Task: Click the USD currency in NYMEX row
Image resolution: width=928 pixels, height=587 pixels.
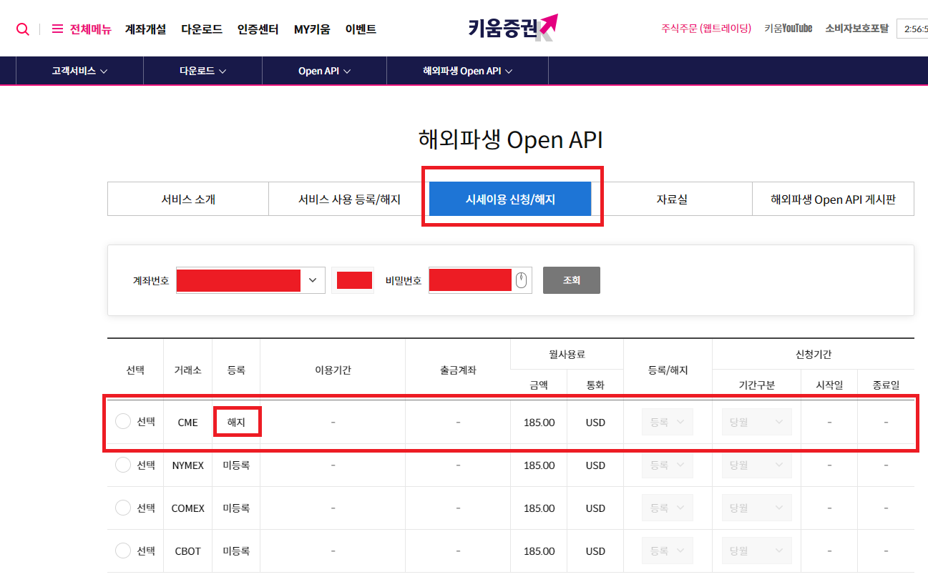Action: (595, 465)
